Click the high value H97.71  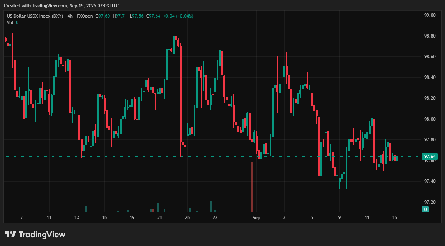pyautogui.click(x=120, y=16)
